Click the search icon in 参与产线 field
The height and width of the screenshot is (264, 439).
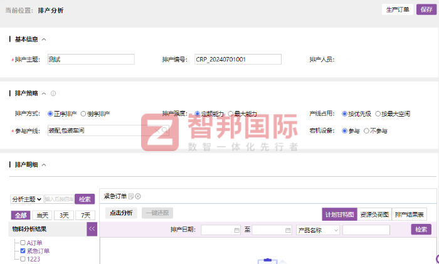click(164, 130)
